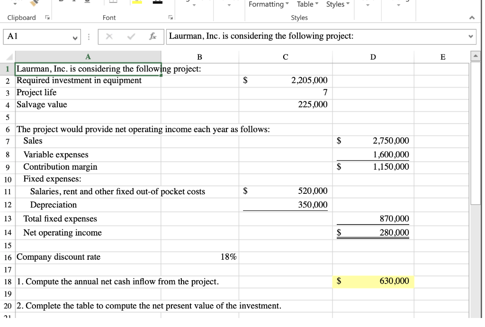Screen dimensions: 485x327
Task: Open the Conditional Formatting dropdown
Action: pyautogui.click(x=269, y=4)
